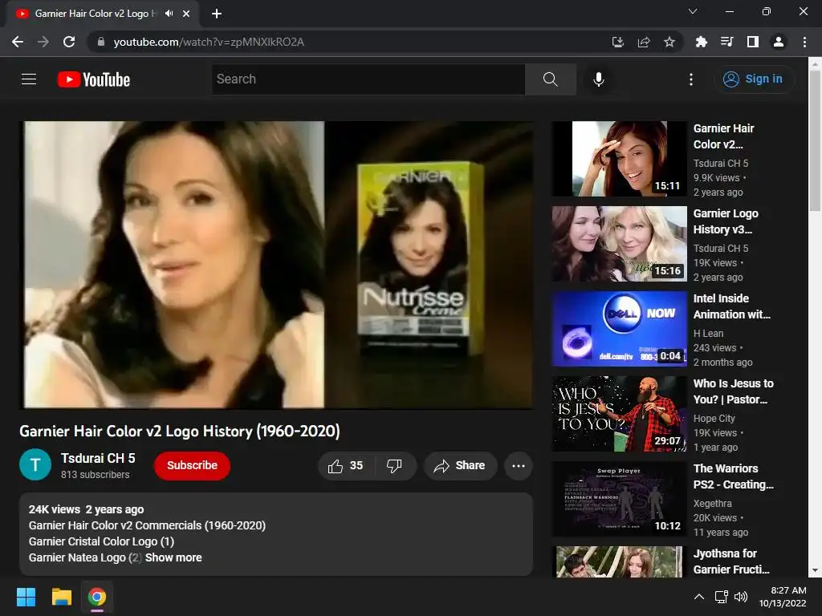Click Garnier Logo History v3 title
This screenshot has width=822, height=616.
click(x=726, y=221)
